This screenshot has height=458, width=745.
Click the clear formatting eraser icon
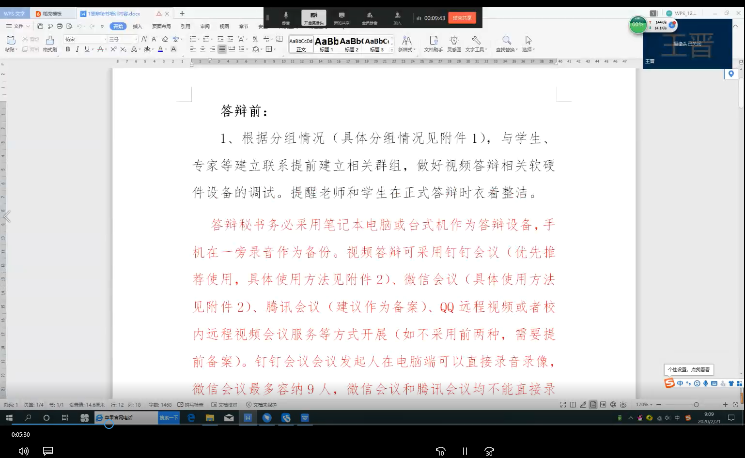tap(165, 39)
